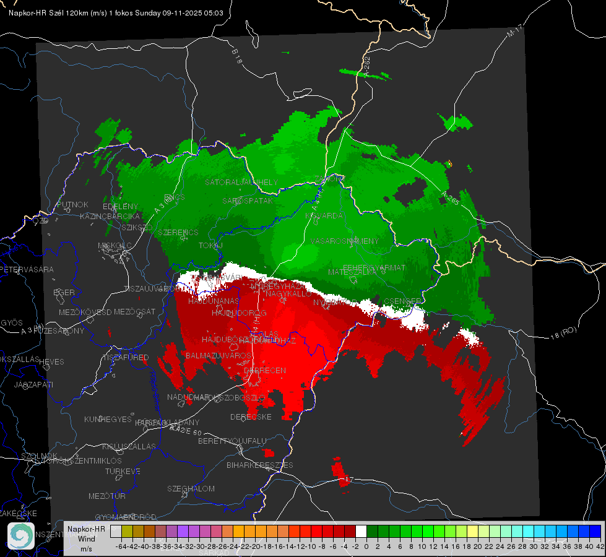Select the SZEGHALOM label
The image size is (606, 557).
pos(191,488)
